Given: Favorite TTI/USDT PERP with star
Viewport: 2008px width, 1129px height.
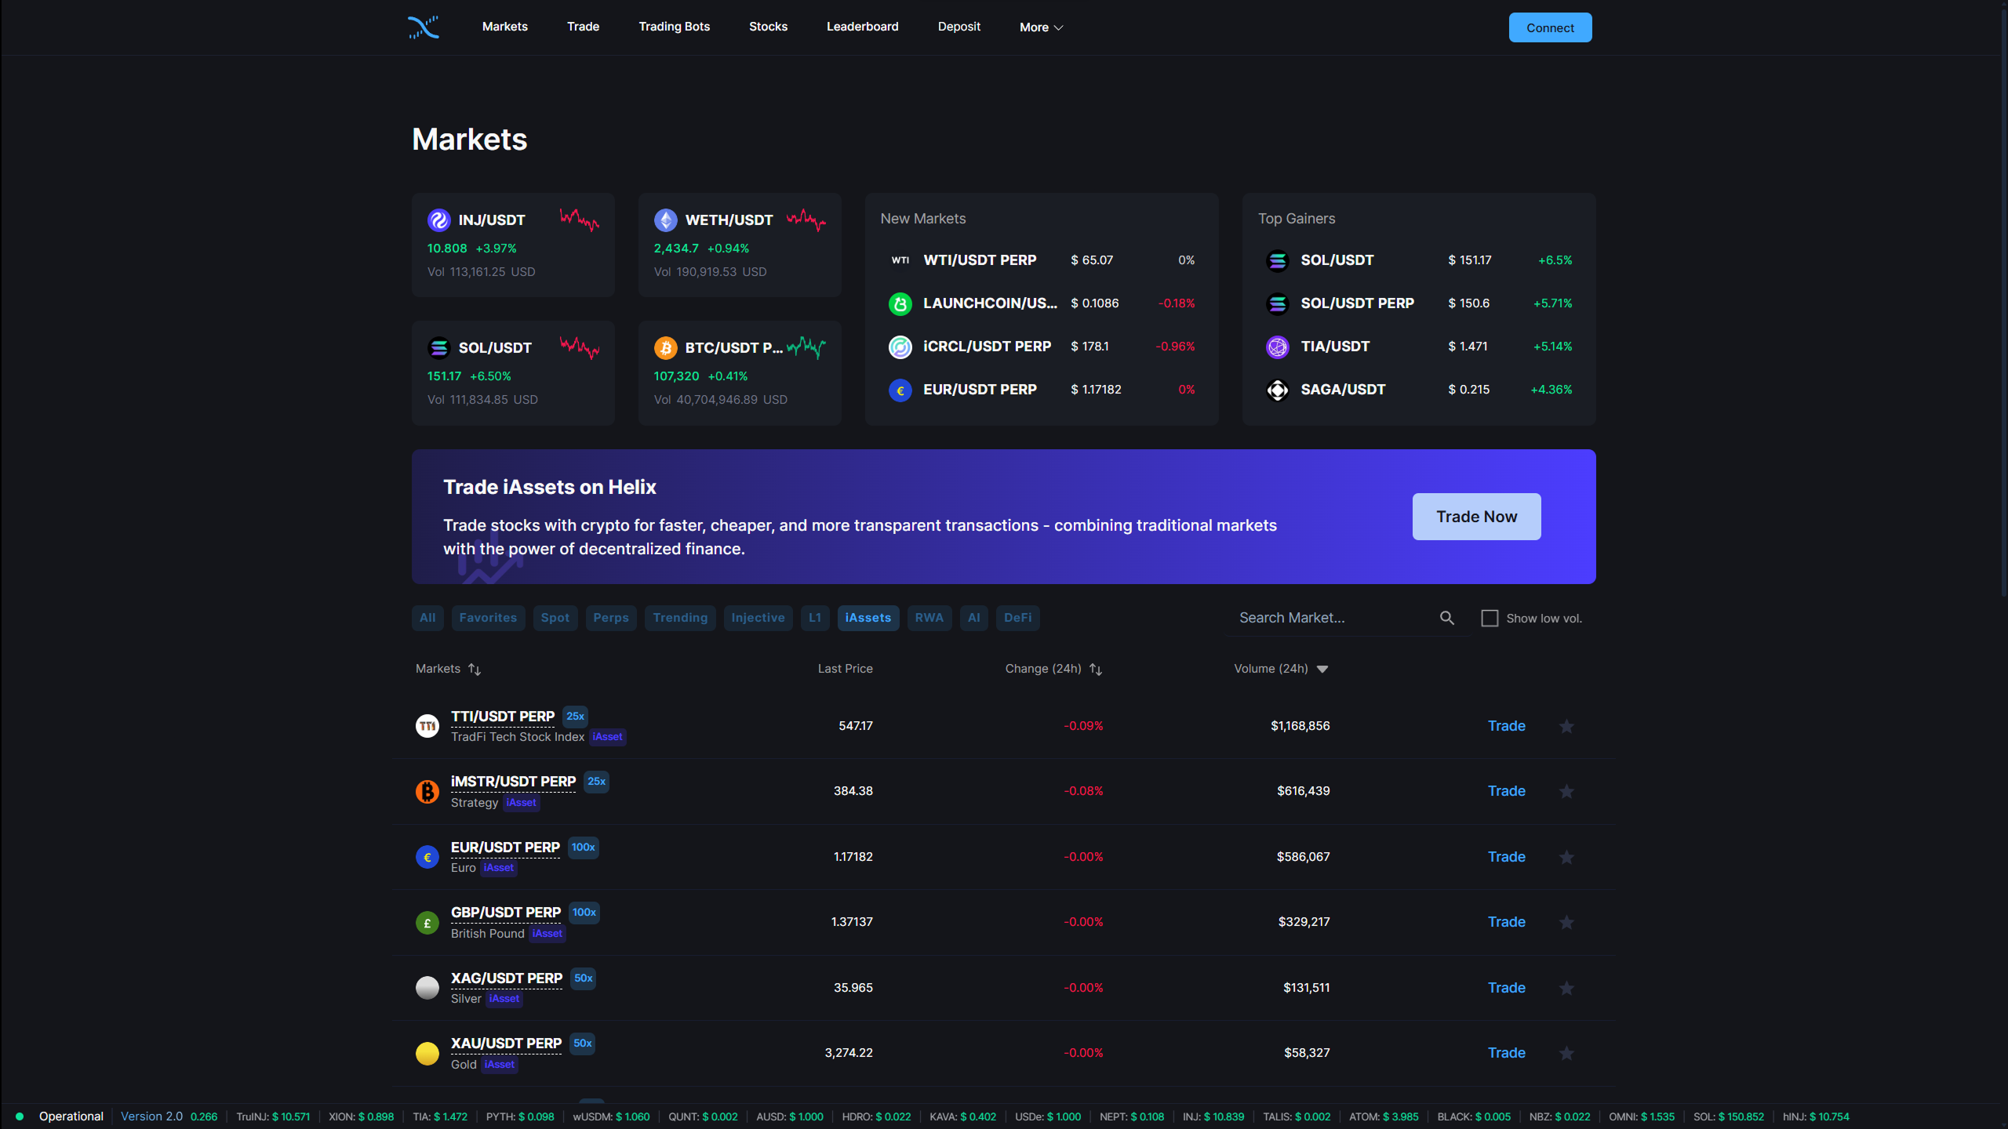Looking at the screenshot, I should pos(1566,726).
